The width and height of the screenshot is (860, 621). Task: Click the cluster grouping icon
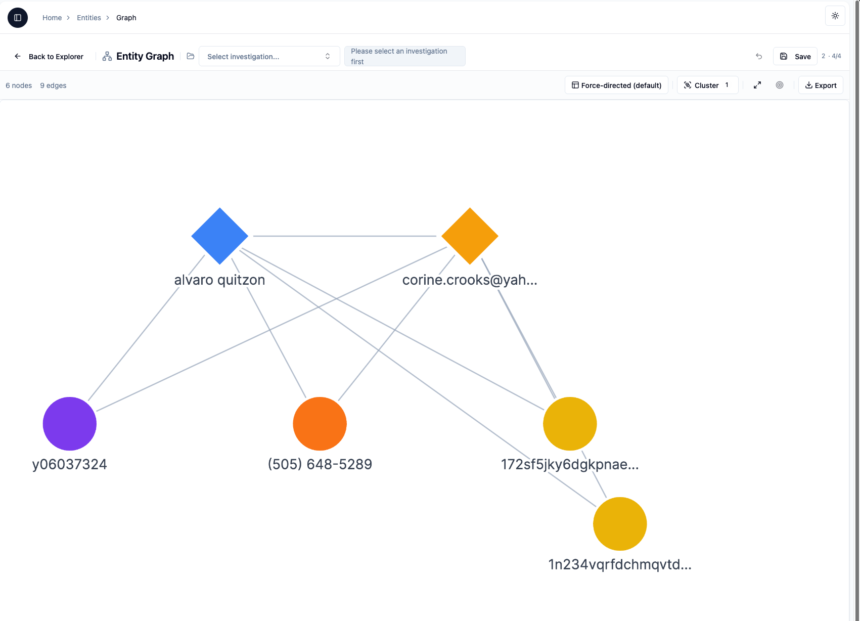click(688, 85)
